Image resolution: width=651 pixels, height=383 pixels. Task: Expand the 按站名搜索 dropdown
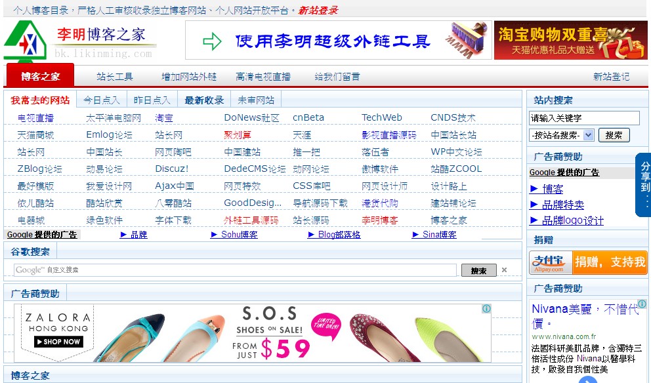[588, 135]
